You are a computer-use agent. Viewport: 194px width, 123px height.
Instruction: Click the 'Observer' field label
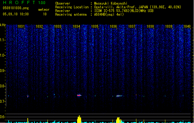click(63, 3)
